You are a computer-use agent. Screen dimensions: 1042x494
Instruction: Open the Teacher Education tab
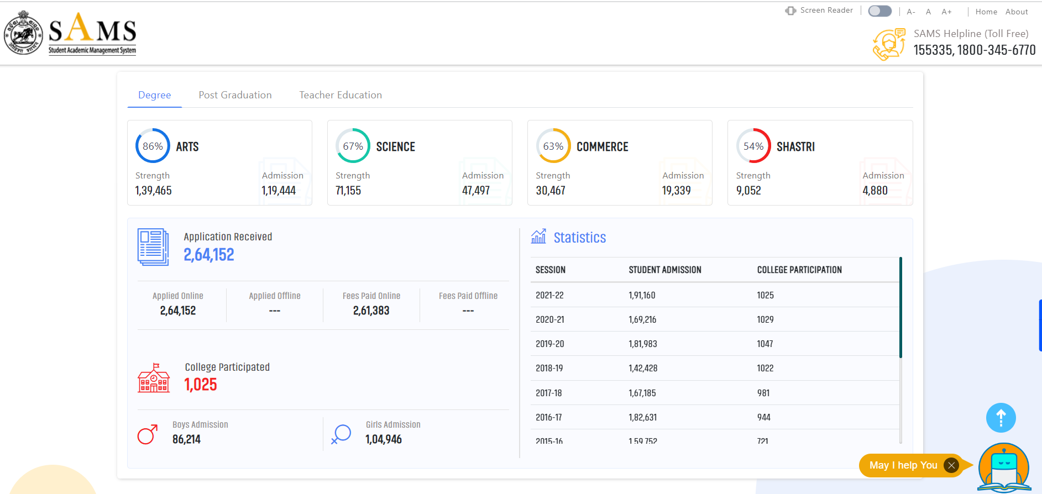click(341, 95)
